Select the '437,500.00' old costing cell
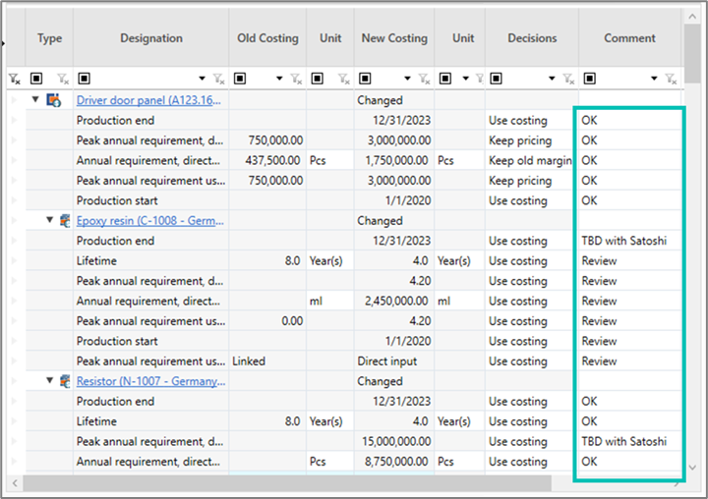 [267, 161]
